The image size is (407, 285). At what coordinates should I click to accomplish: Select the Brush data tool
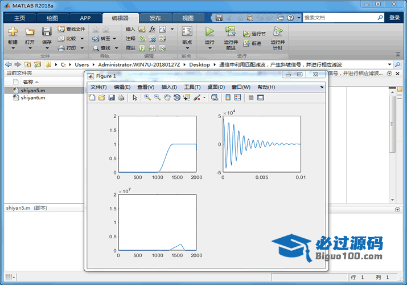(197, 97)
